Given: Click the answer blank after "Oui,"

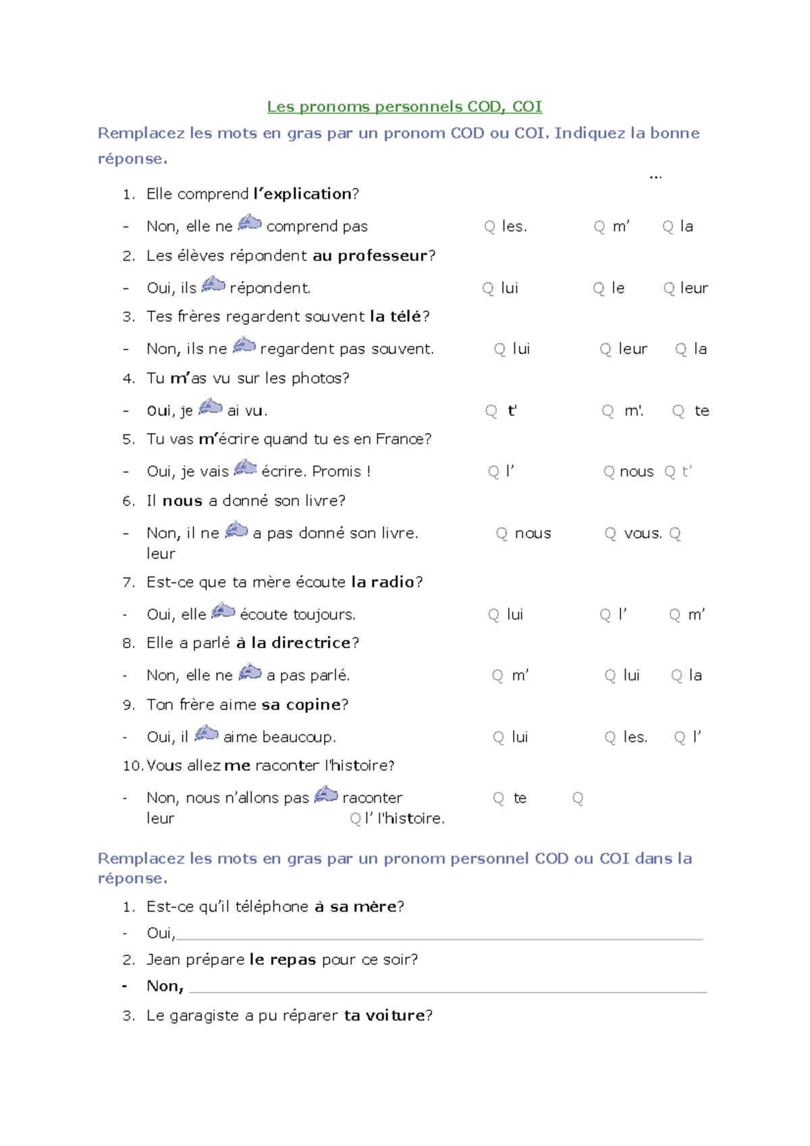Looking at the screenshot, I should (x=439, y=934).
